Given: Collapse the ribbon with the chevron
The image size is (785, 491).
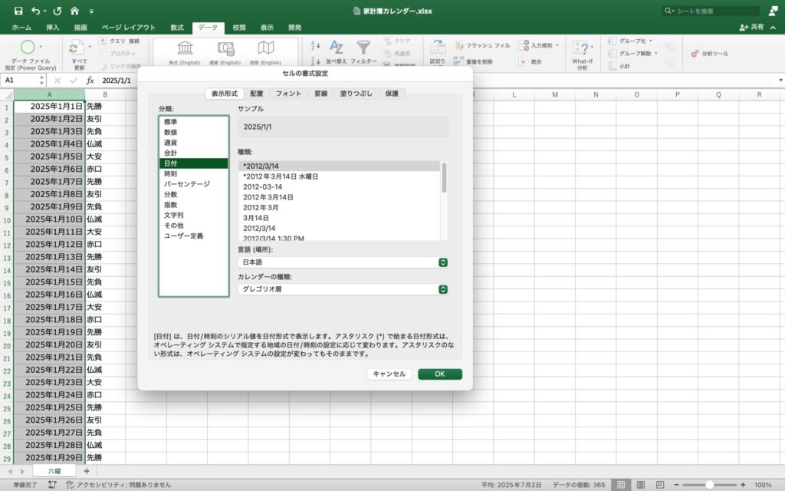Looking at the screenshot, I should click(774, 28).
